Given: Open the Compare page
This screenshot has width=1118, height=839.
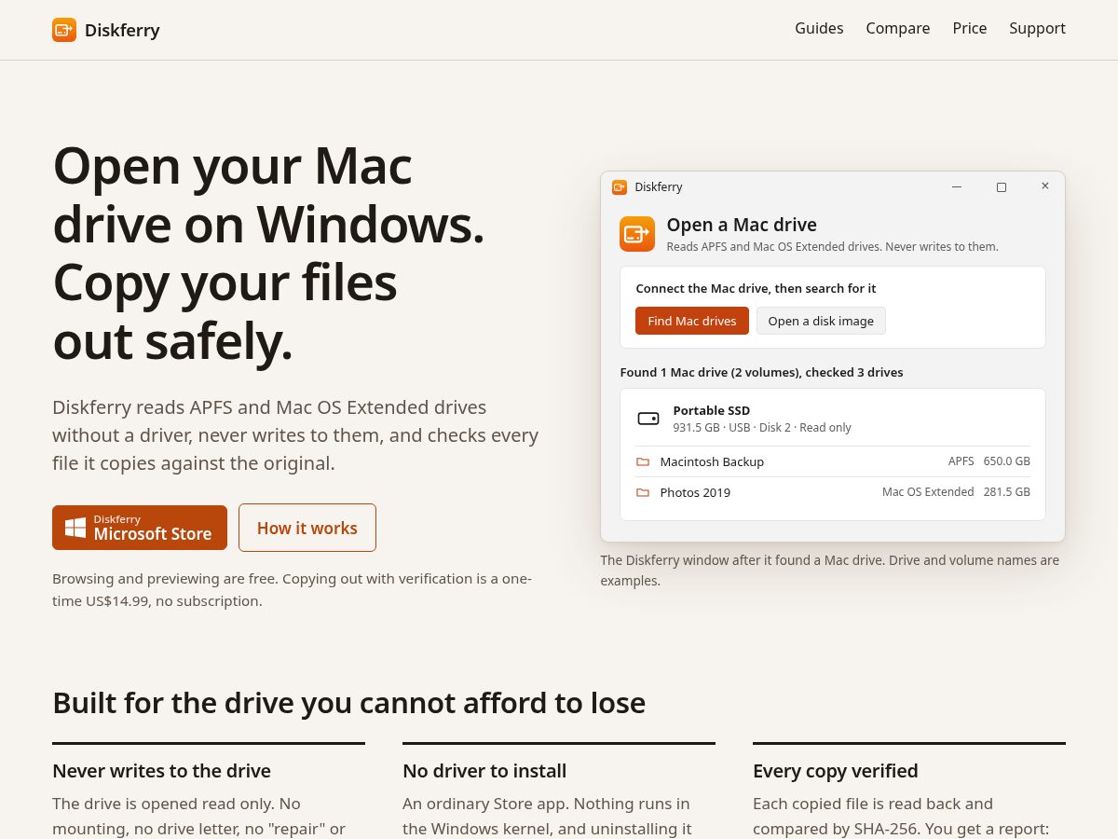Looking at the screenshot, I should tap(898, 28).
